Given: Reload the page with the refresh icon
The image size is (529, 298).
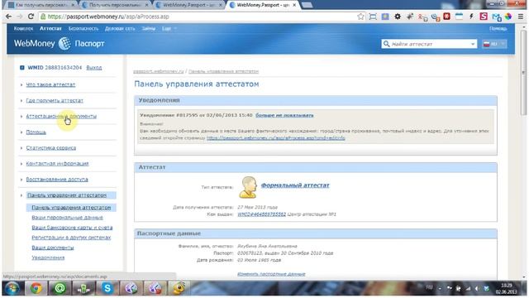Looking at the screenshot, I should [x=31, y=17].
